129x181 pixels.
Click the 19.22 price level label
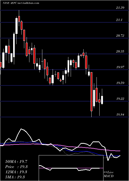click(x=120, y=99)
